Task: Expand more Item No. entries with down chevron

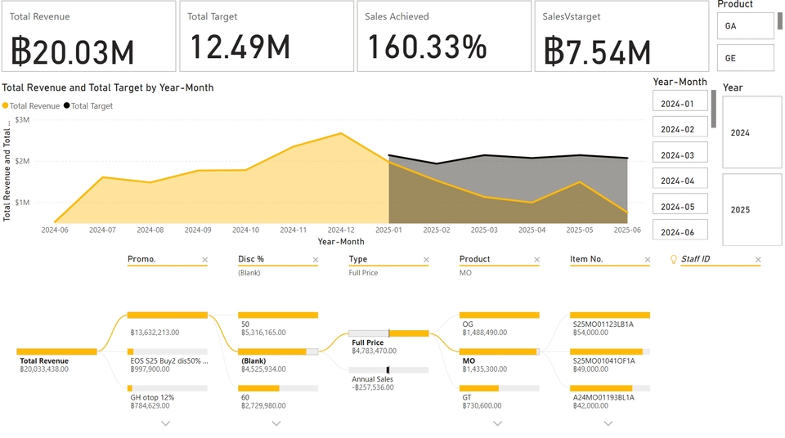Action: (608, 423)
